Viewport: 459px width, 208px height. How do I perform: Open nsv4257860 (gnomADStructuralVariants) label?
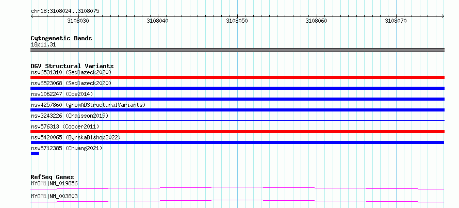[x=88, y=105]
